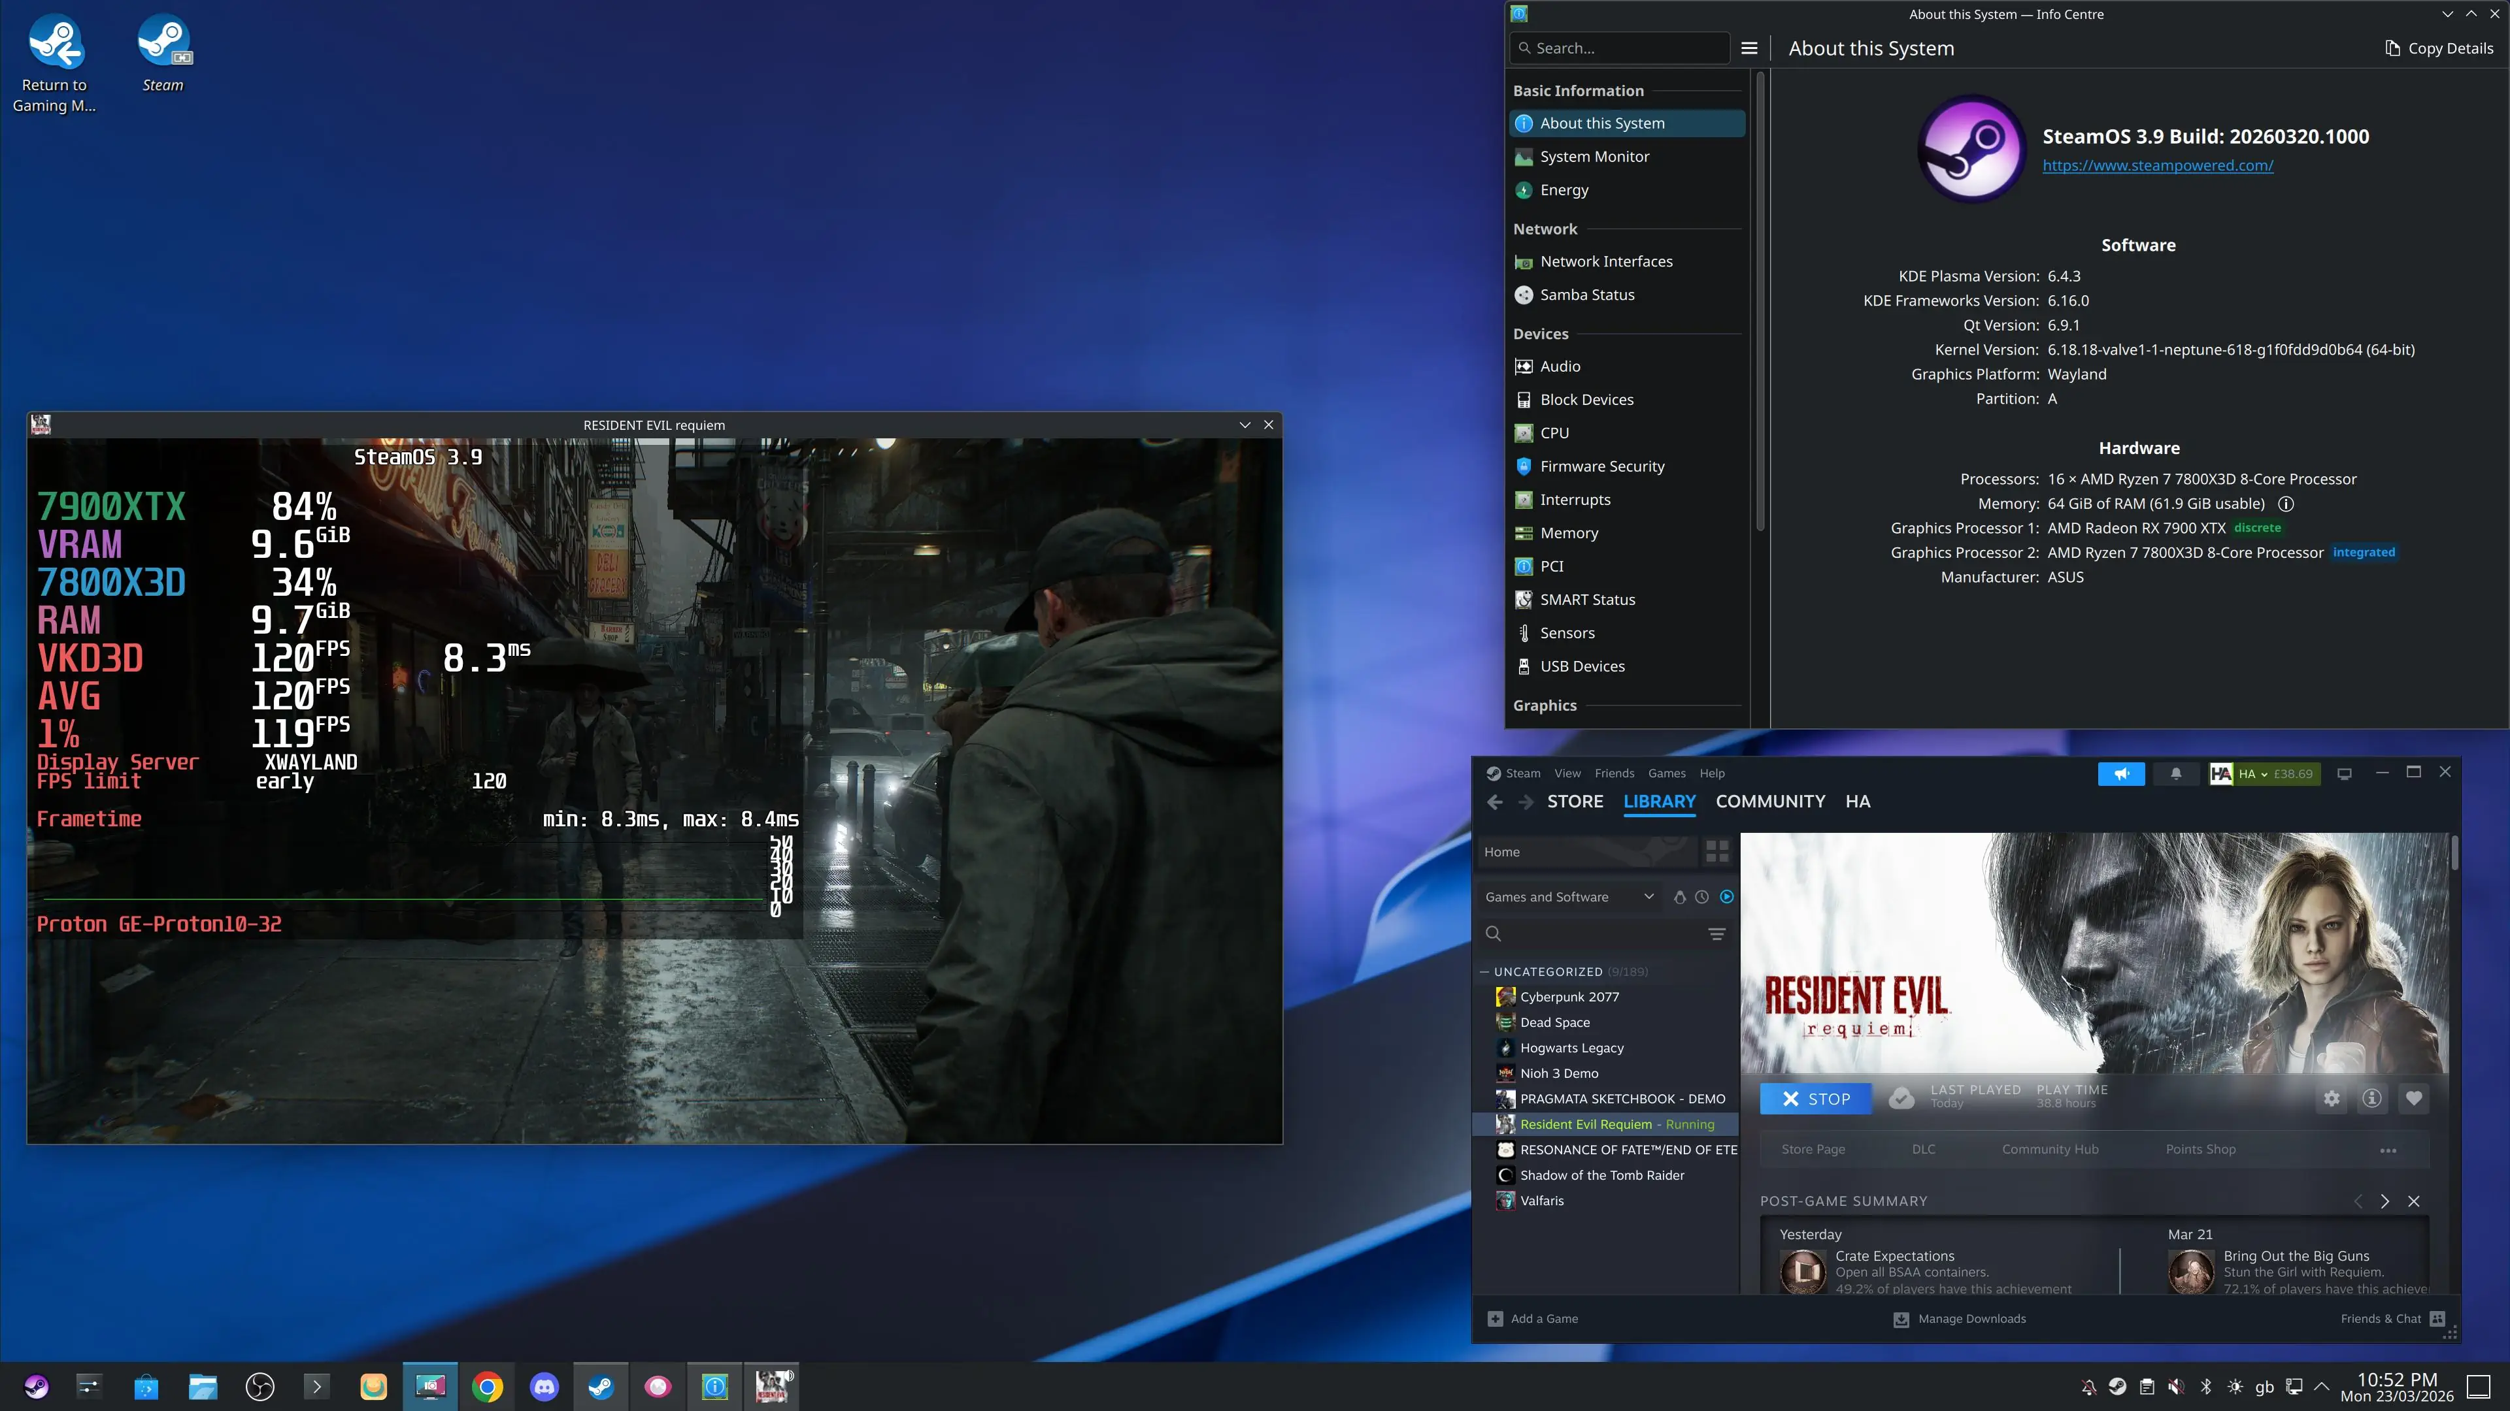Open clipboard tray icon
This screenshot has height=1411, width=2510.
click(x=2147, y=1387)
